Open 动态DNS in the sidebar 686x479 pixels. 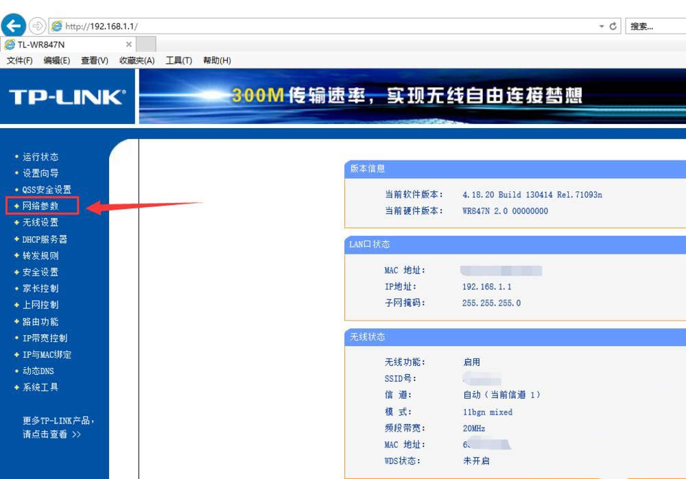[x=38, y=371]
